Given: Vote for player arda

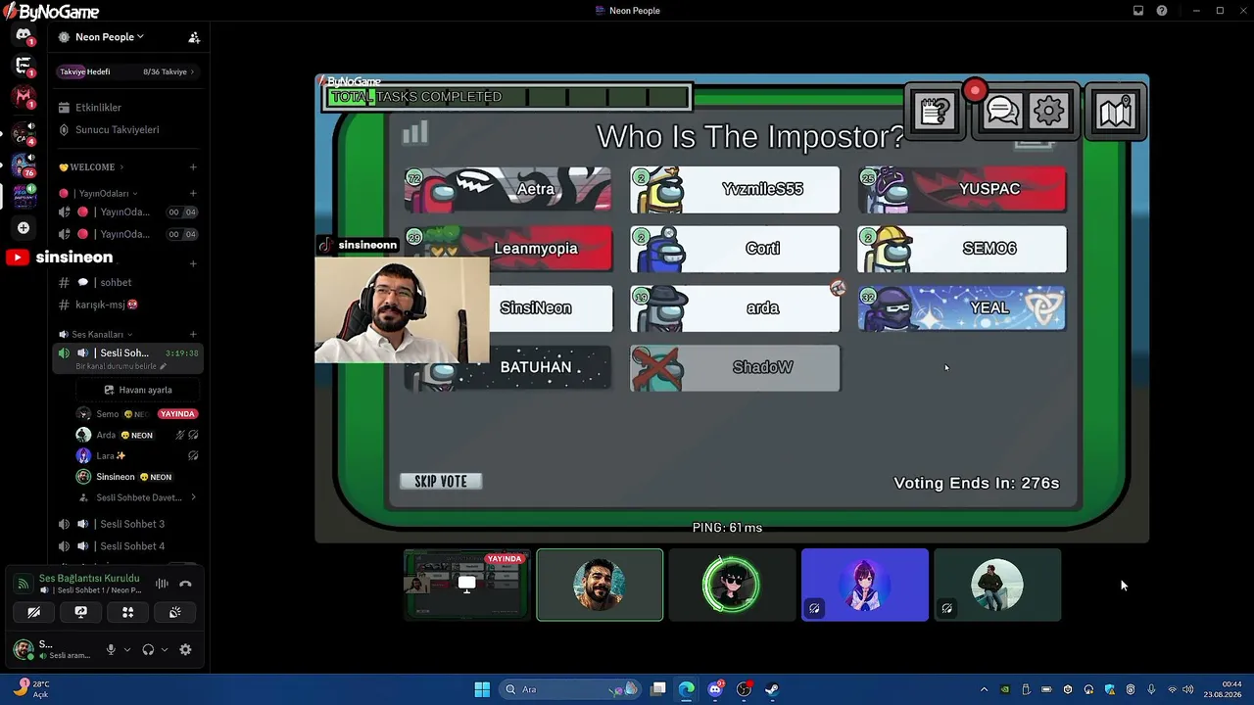Looking at the screenshot, I should [x=735, y=308].
